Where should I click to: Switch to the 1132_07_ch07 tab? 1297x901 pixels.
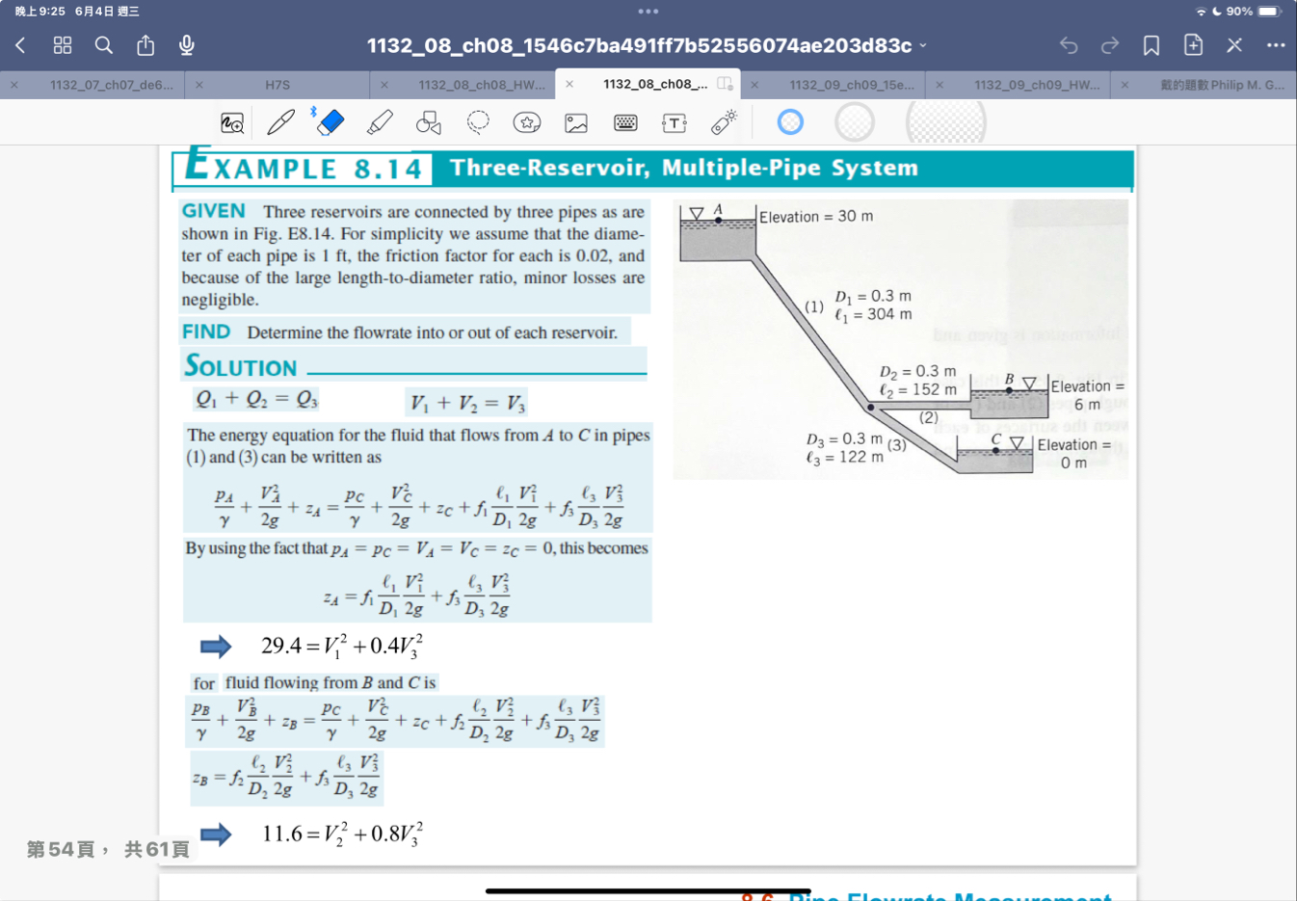(111, 85)
